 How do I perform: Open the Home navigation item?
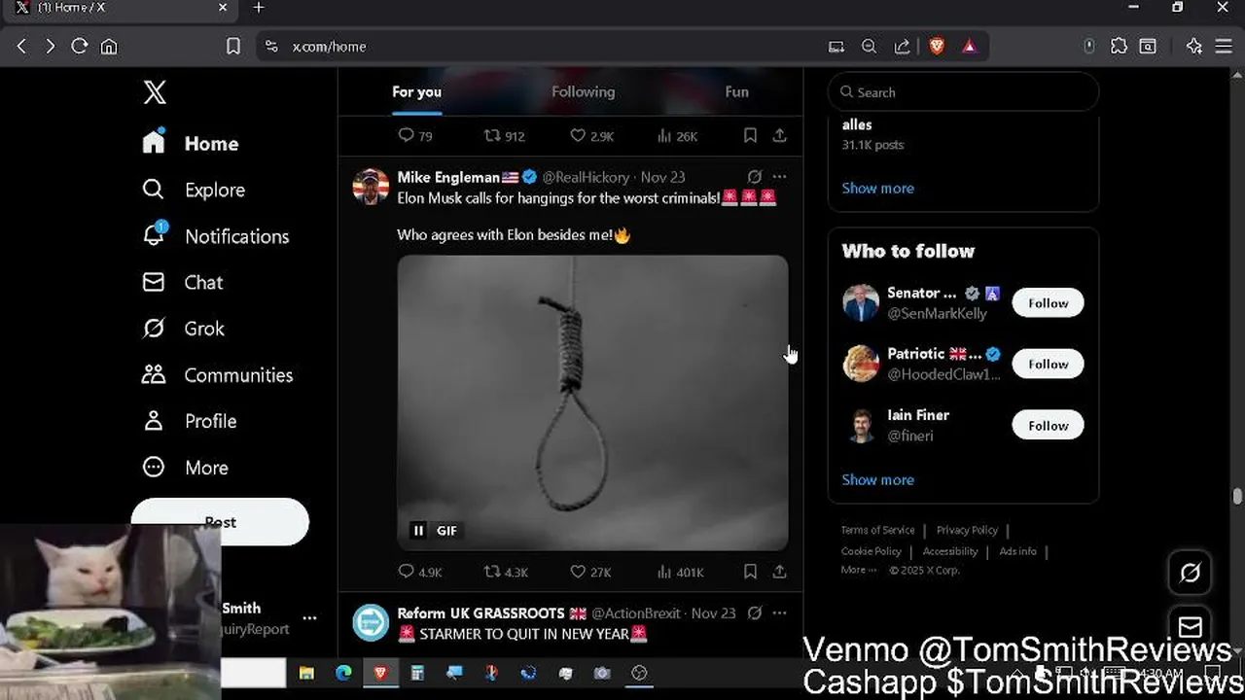(x=191, y=143)
